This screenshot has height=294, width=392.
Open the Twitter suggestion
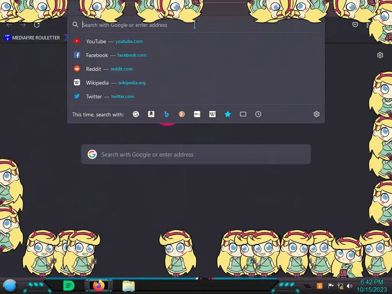[196, 96]
